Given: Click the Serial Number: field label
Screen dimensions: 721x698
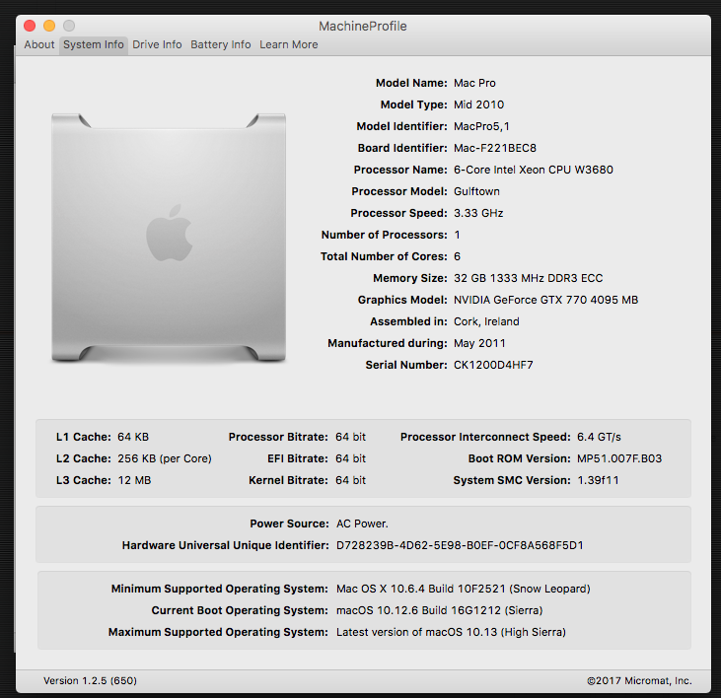Looking at the screenshot, I should (x=406, y=365).
